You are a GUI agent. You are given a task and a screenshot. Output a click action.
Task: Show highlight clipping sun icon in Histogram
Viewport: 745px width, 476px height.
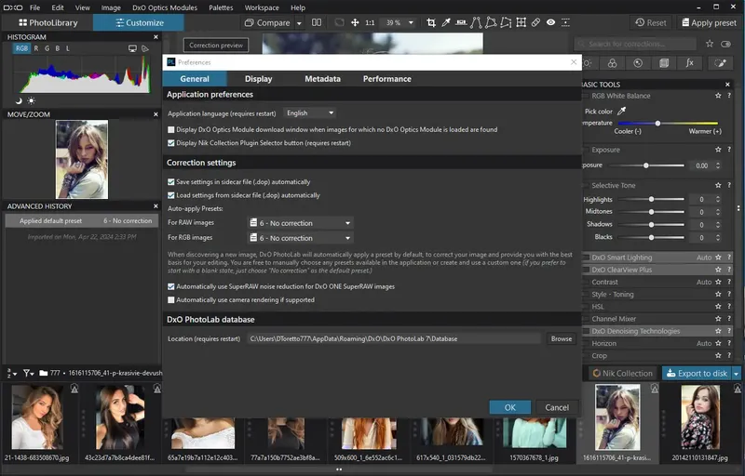pos(32,100)
